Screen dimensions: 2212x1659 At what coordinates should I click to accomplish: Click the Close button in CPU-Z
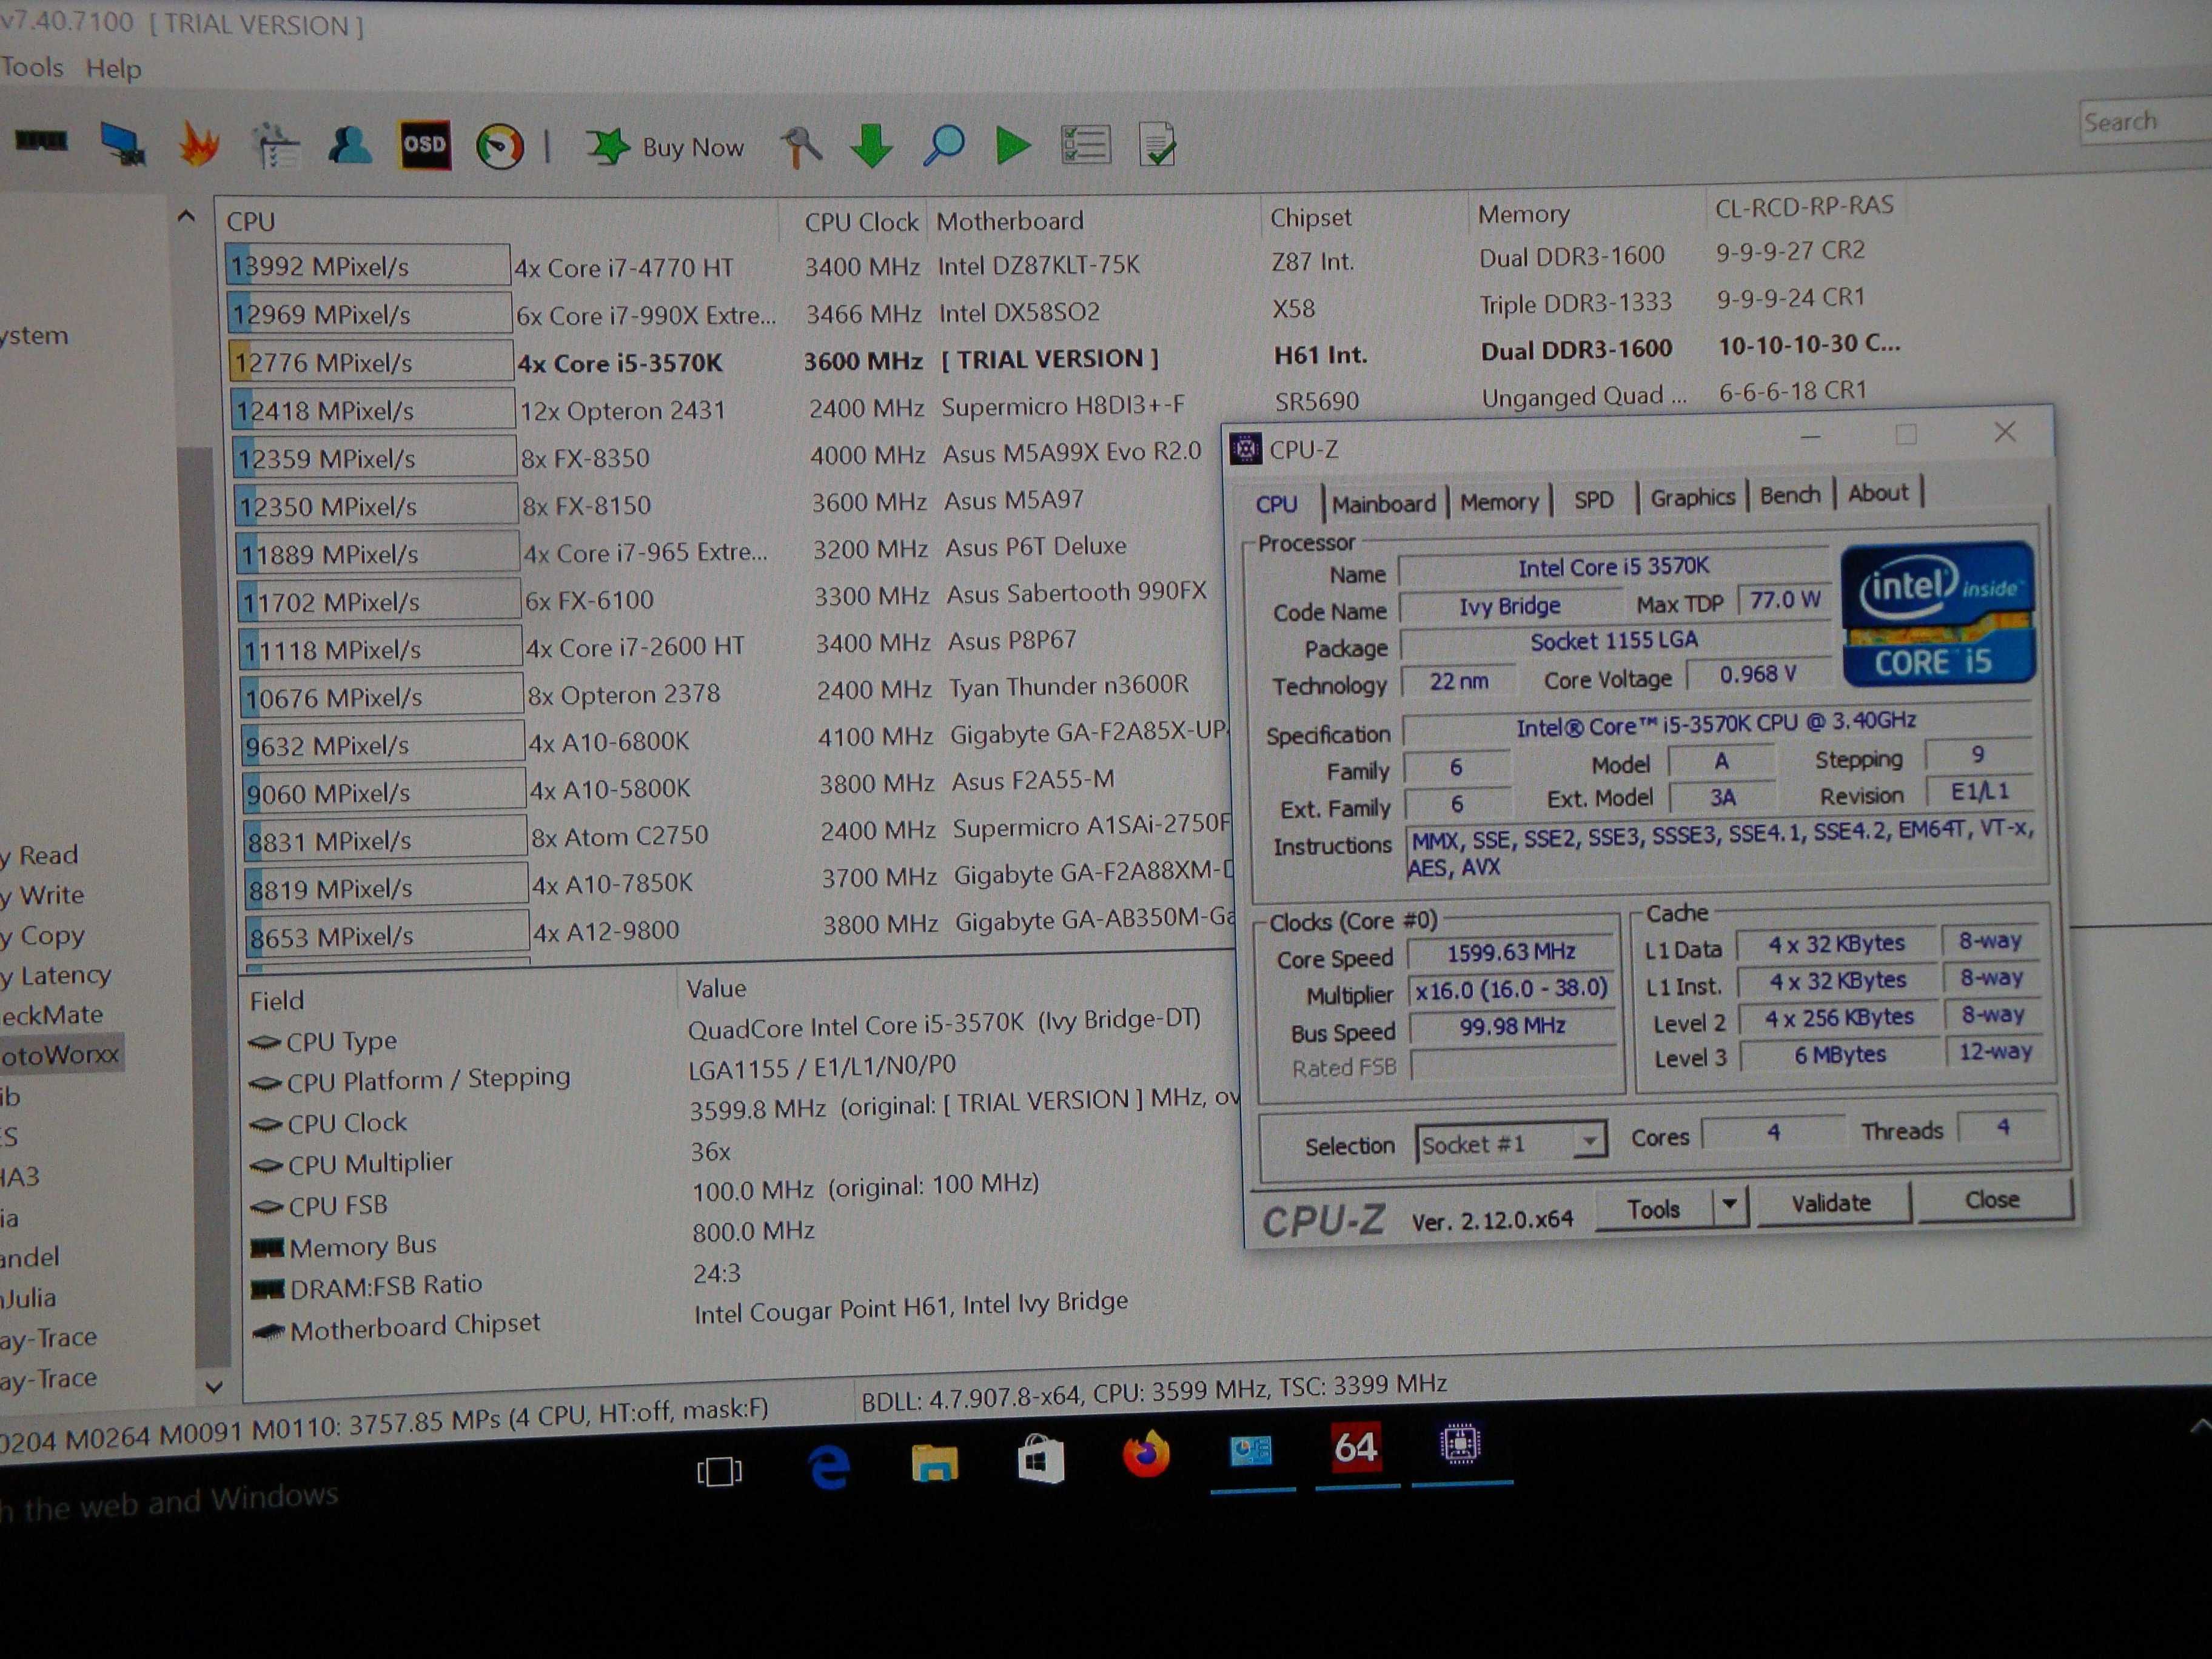coord(1992,1199)
